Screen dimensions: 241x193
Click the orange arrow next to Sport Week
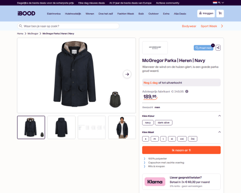coord(222,26)
